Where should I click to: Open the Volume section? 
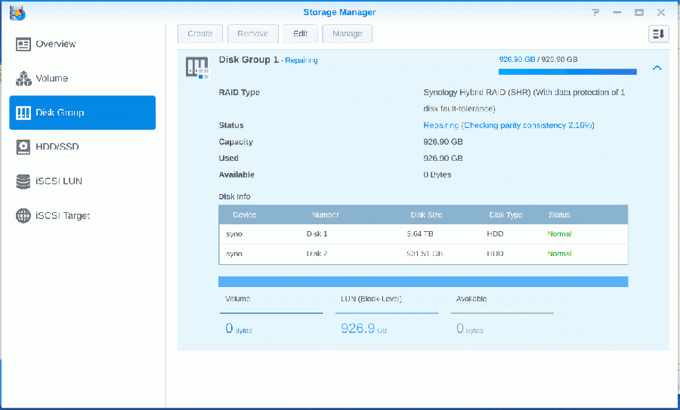[x=82, y=78]
